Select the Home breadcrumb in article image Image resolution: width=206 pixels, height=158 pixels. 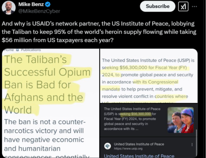(x=9, y=50)
